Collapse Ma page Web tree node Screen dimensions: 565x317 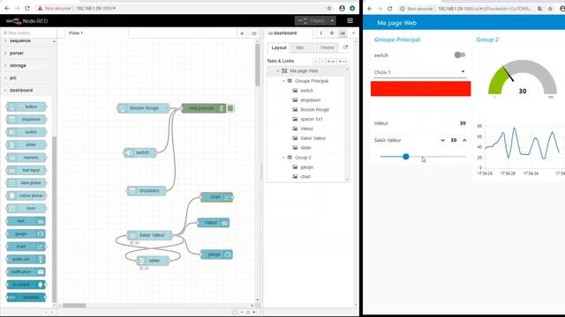[x=278, y=71]
